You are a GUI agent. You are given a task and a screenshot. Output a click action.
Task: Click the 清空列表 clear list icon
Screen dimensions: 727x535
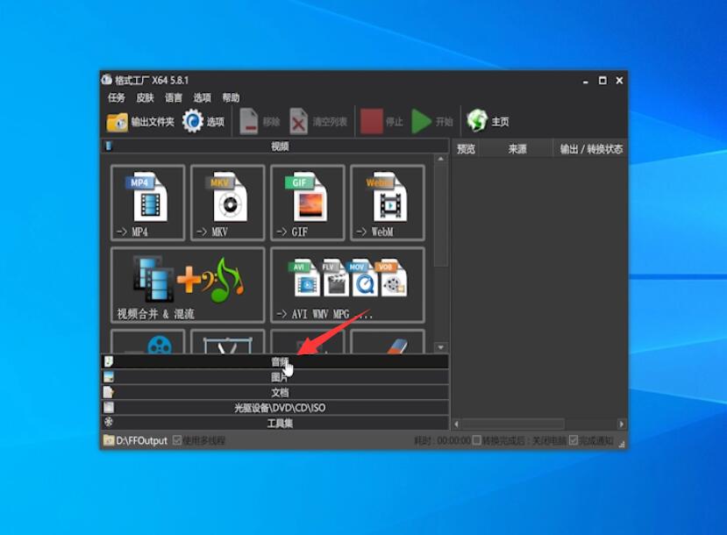298,121
